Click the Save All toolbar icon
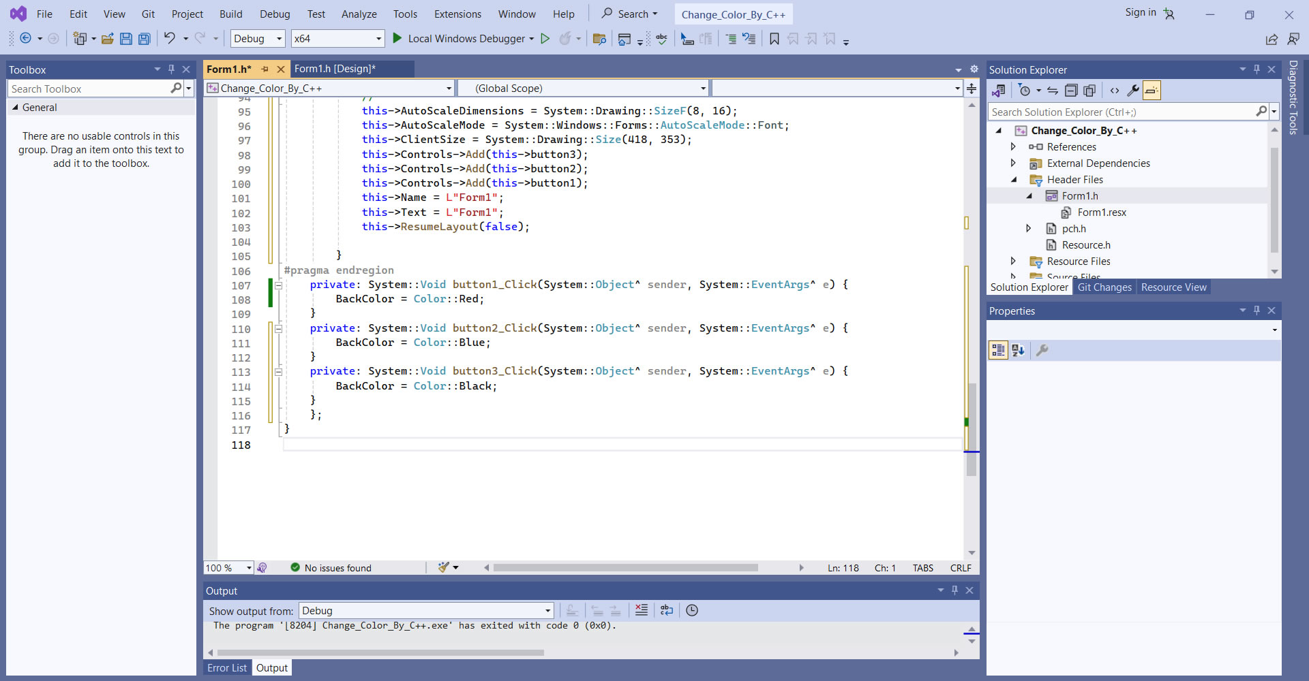 point(144,39)
